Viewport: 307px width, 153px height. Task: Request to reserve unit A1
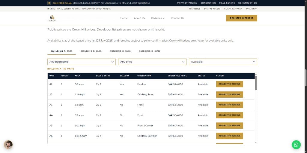click(229, 84)
